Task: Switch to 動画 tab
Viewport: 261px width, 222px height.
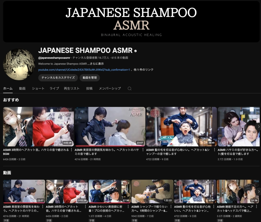Action: pyautogui.click(x=22, y=88)
